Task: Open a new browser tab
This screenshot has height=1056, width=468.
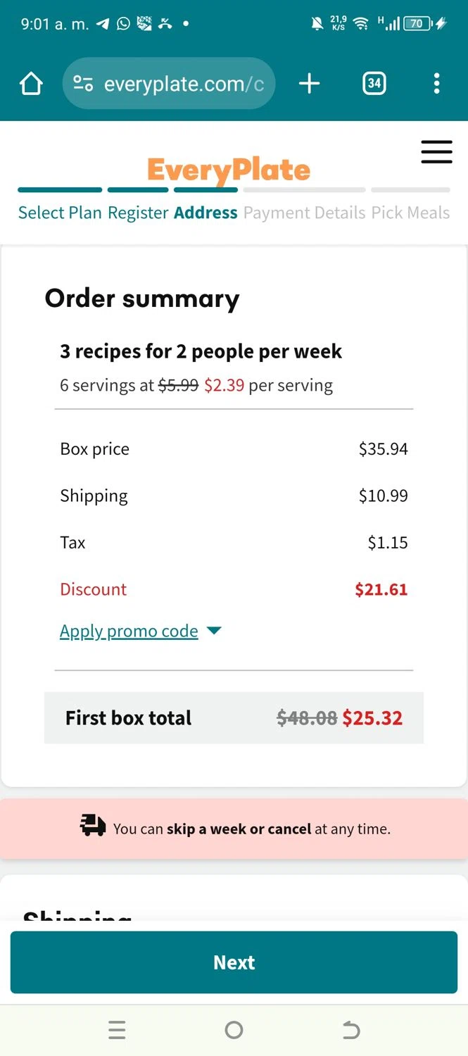Action: 309,84
